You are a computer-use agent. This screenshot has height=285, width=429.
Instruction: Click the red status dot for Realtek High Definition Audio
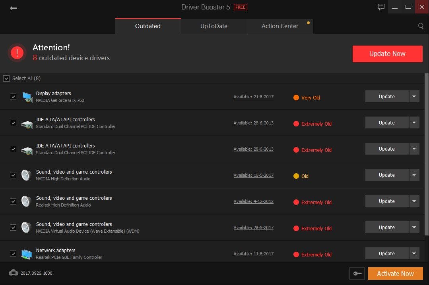click(x=296, y=202)
